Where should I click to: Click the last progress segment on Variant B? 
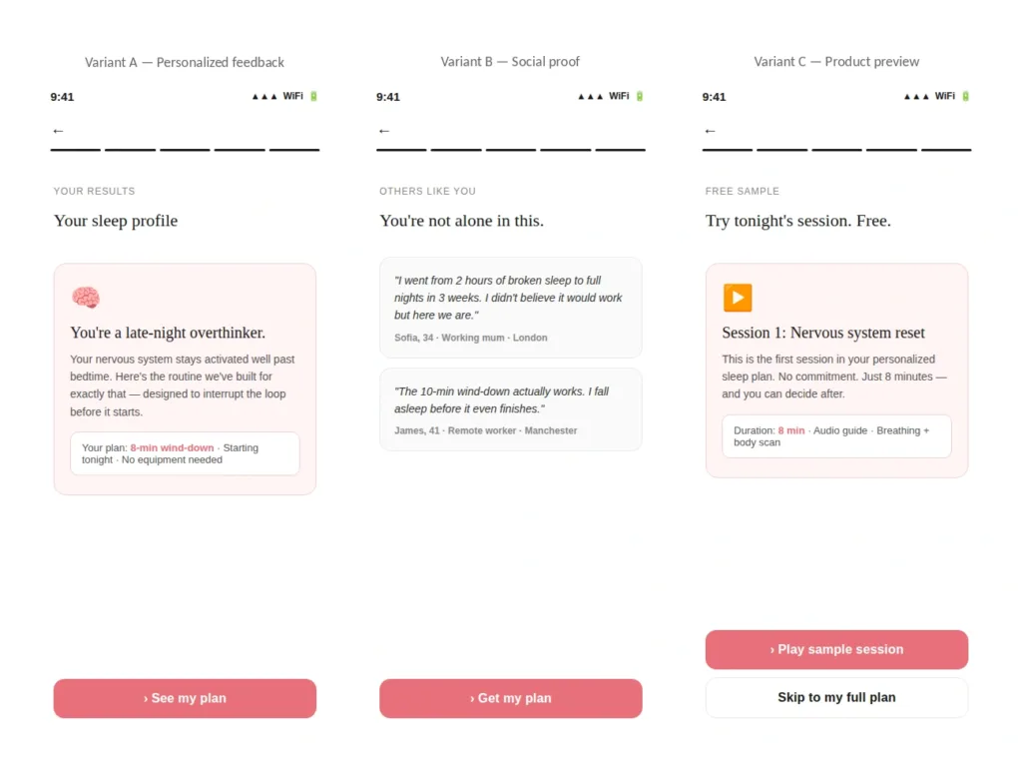tap(620, 150)
